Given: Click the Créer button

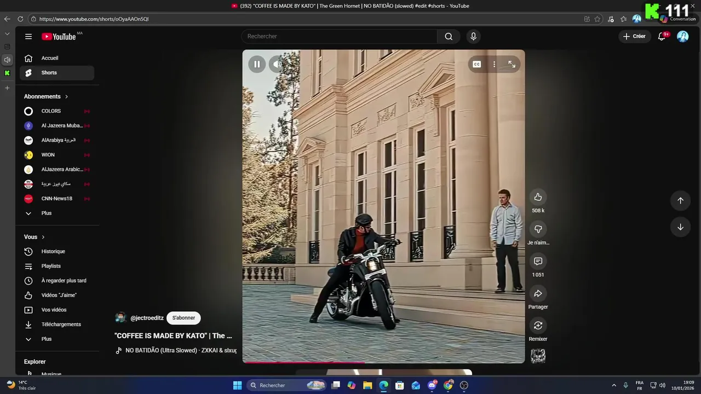Looking at the screenshot, I should [634, 36].
